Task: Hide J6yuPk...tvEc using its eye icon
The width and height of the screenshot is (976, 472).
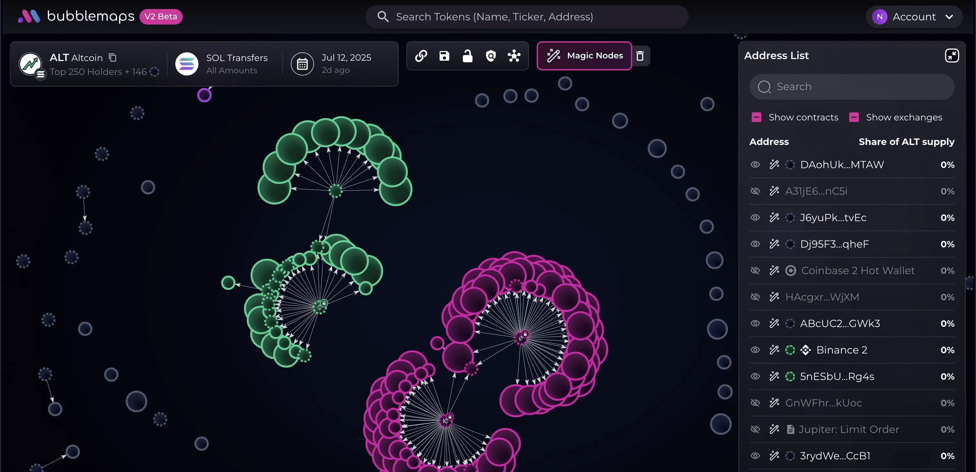Action: pos(755,218)
